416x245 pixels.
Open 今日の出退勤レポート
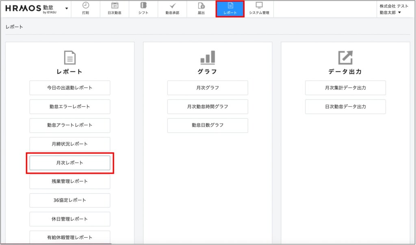click(70, 88)
